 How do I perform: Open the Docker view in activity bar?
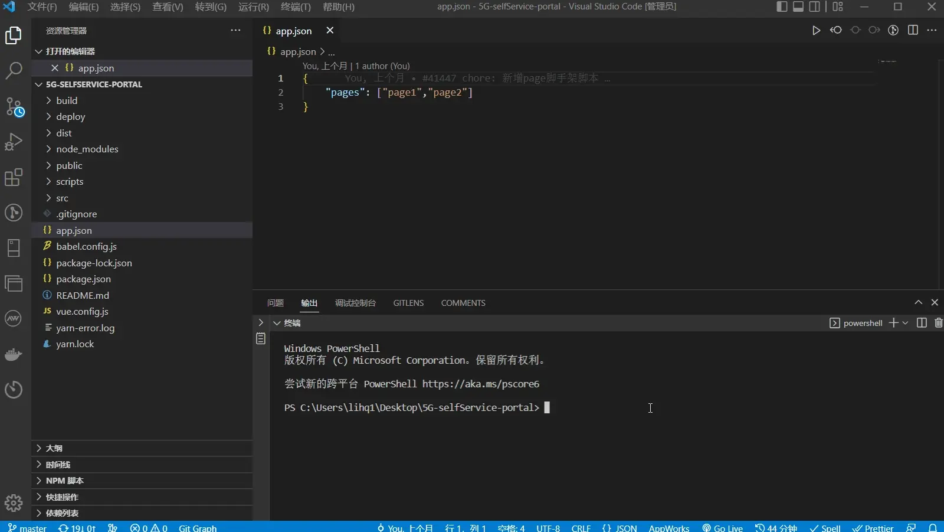[14, 354]
